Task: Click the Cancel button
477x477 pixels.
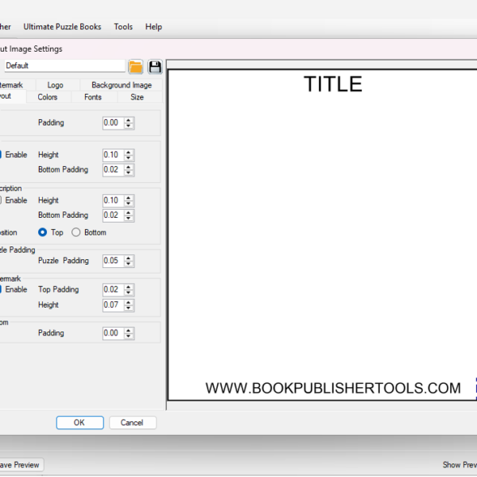Action: [132, 422]
